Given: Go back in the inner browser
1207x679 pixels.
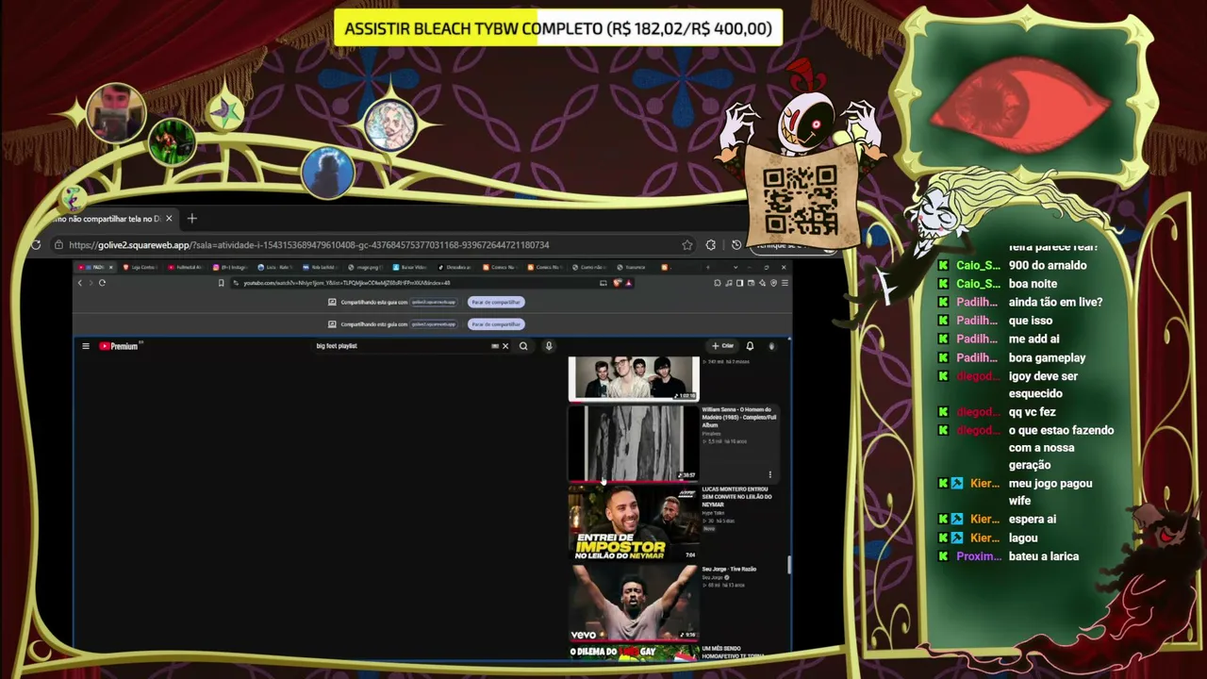Looking at the screenshot, I should pyautogui.click(x=80, y=283).
